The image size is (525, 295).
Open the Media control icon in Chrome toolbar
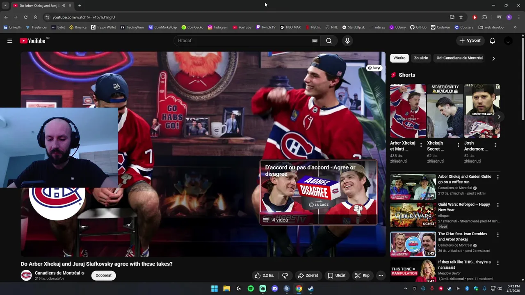click(x=499, y=17)
